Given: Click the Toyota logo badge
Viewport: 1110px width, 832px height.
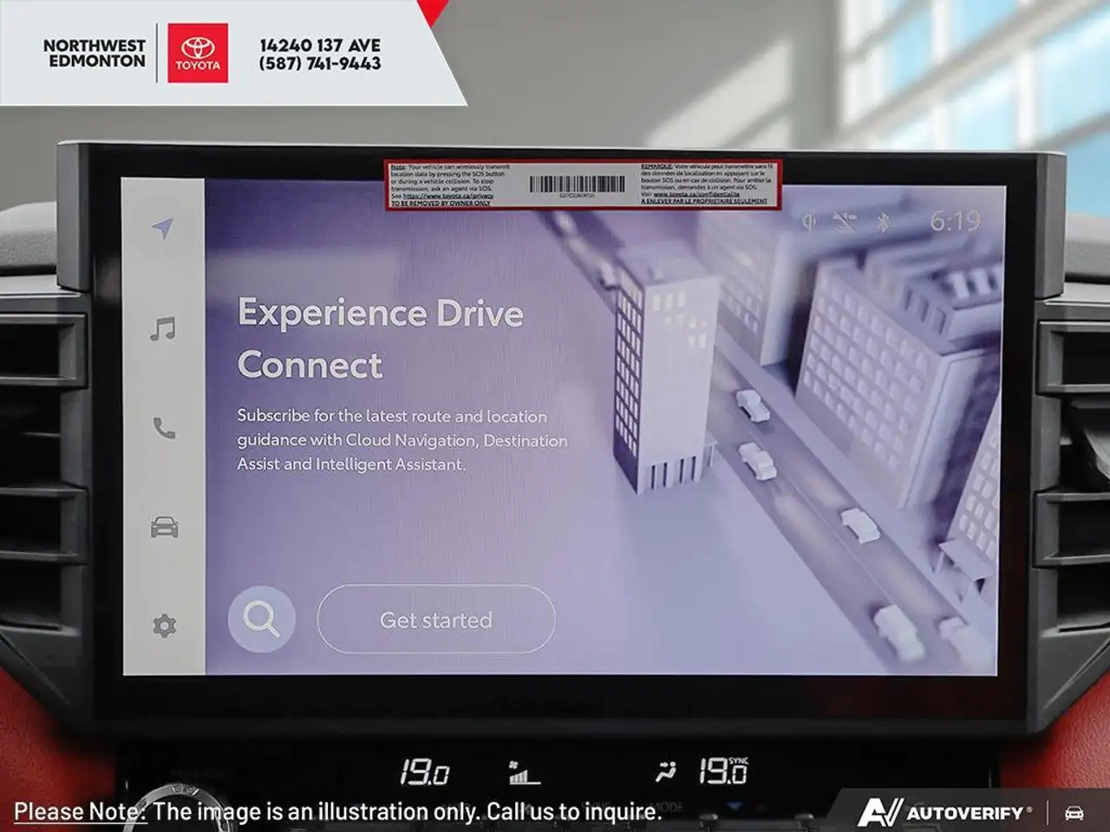Looking at the screenshot, I should [x=198, y=53].
